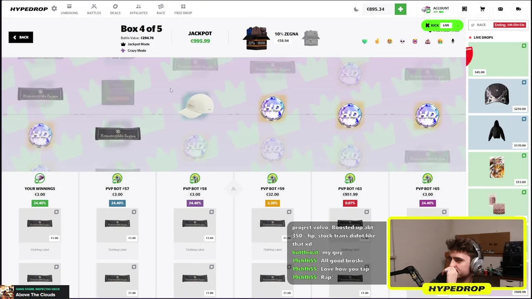Go back with the BACK button

pyautogui.click(x=21, y=37)
